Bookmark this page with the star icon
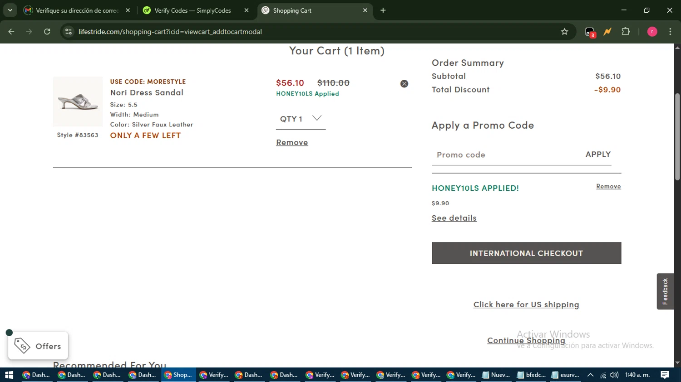Viewport: 681px width, 382px height. click(x=564, y=32)
